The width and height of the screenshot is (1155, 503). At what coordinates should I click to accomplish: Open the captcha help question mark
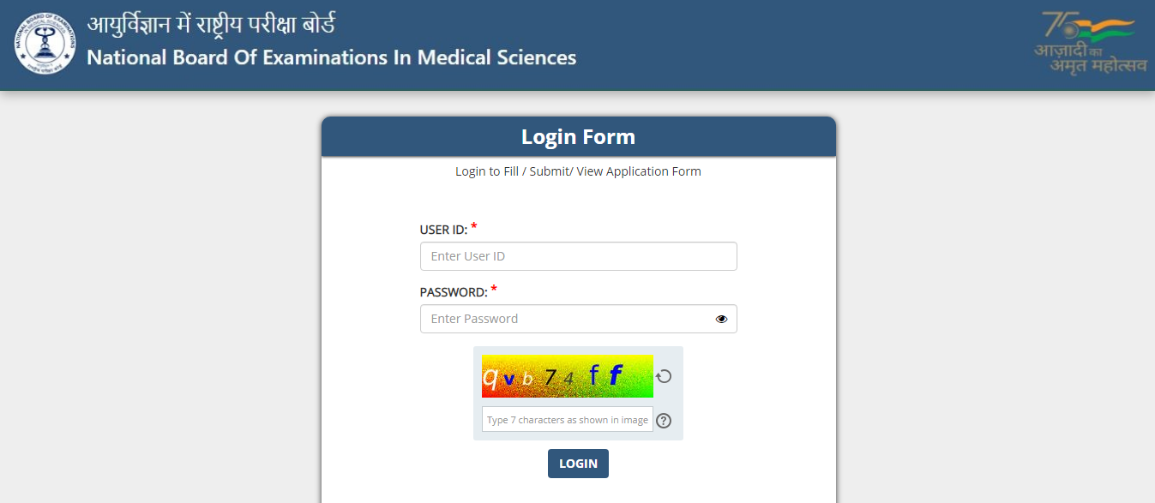663,421
